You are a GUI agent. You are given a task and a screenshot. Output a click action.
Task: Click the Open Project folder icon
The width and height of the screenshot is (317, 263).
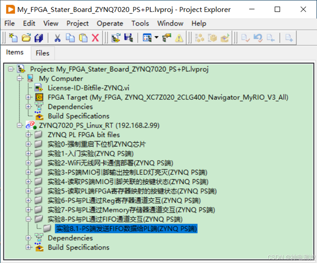26,38
